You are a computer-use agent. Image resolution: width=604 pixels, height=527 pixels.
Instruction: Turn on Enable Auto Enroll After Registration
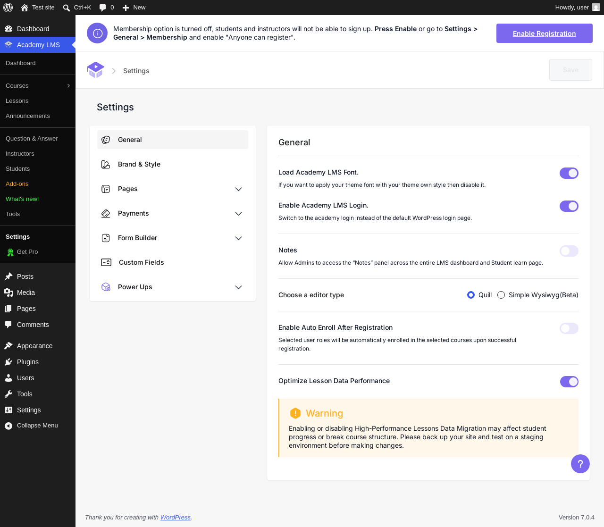(569, 328)
